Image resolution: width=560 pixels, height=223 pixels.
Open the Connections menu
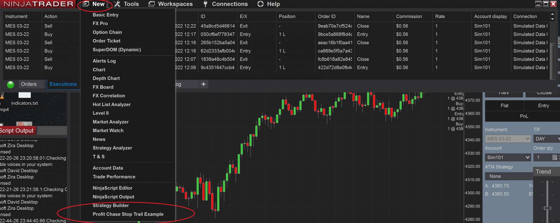pos(225,4)
